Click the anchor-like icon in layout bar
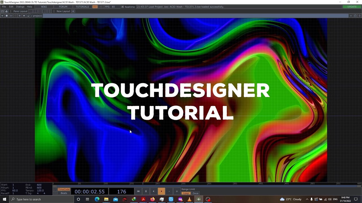Image resolution: width=362 pixels, height=203 pixels. (7, 11)
